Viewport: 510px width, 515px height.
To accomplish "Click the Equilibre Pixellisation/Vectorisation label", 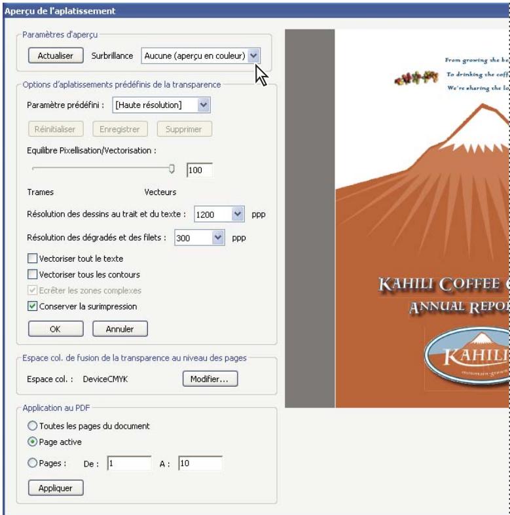I will [92, 151].
